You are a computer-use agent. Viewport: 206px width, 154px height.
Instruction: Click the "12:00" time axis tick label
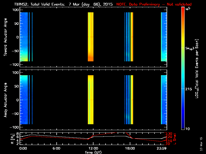[x=93, y=148]
